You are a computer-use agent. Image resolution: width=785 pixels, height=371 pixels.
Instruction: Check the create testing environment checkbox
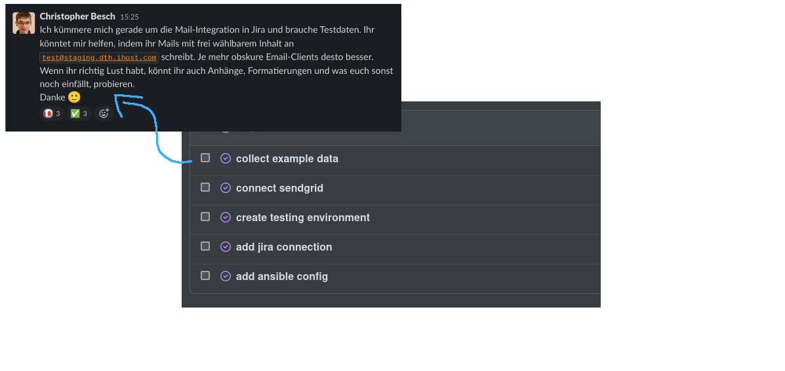[205, 217]
